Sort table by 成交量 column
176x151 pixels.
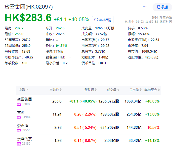click(x=113, y=90)
